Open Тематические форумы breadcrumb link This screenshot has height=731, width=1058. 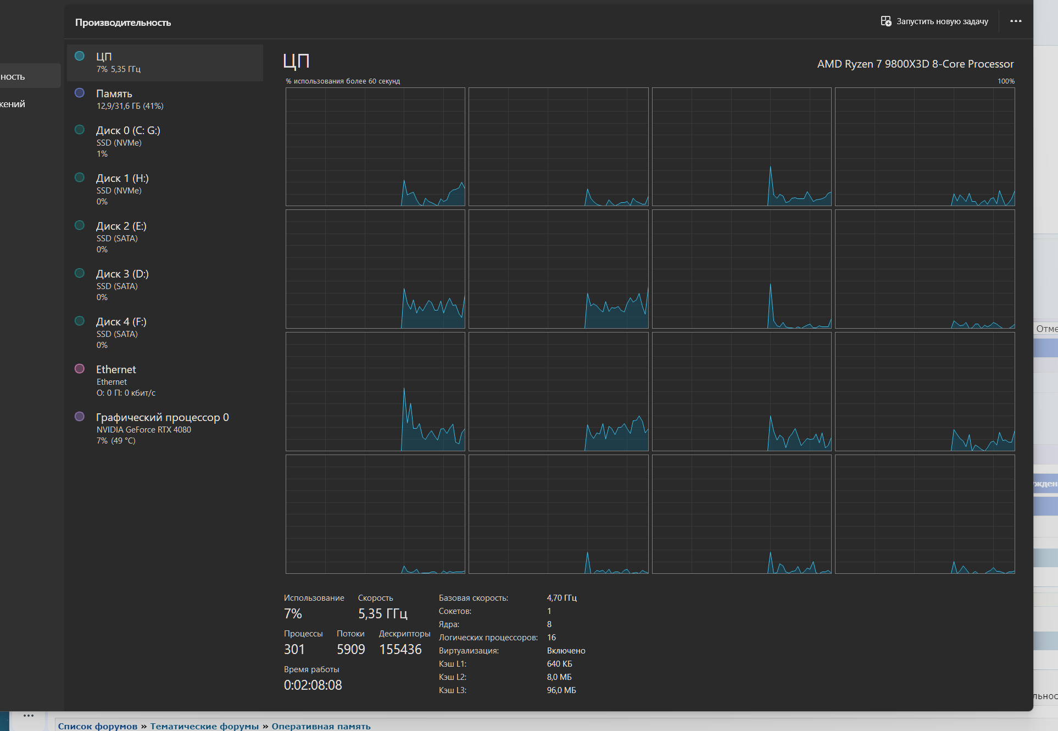pos(204,726)
